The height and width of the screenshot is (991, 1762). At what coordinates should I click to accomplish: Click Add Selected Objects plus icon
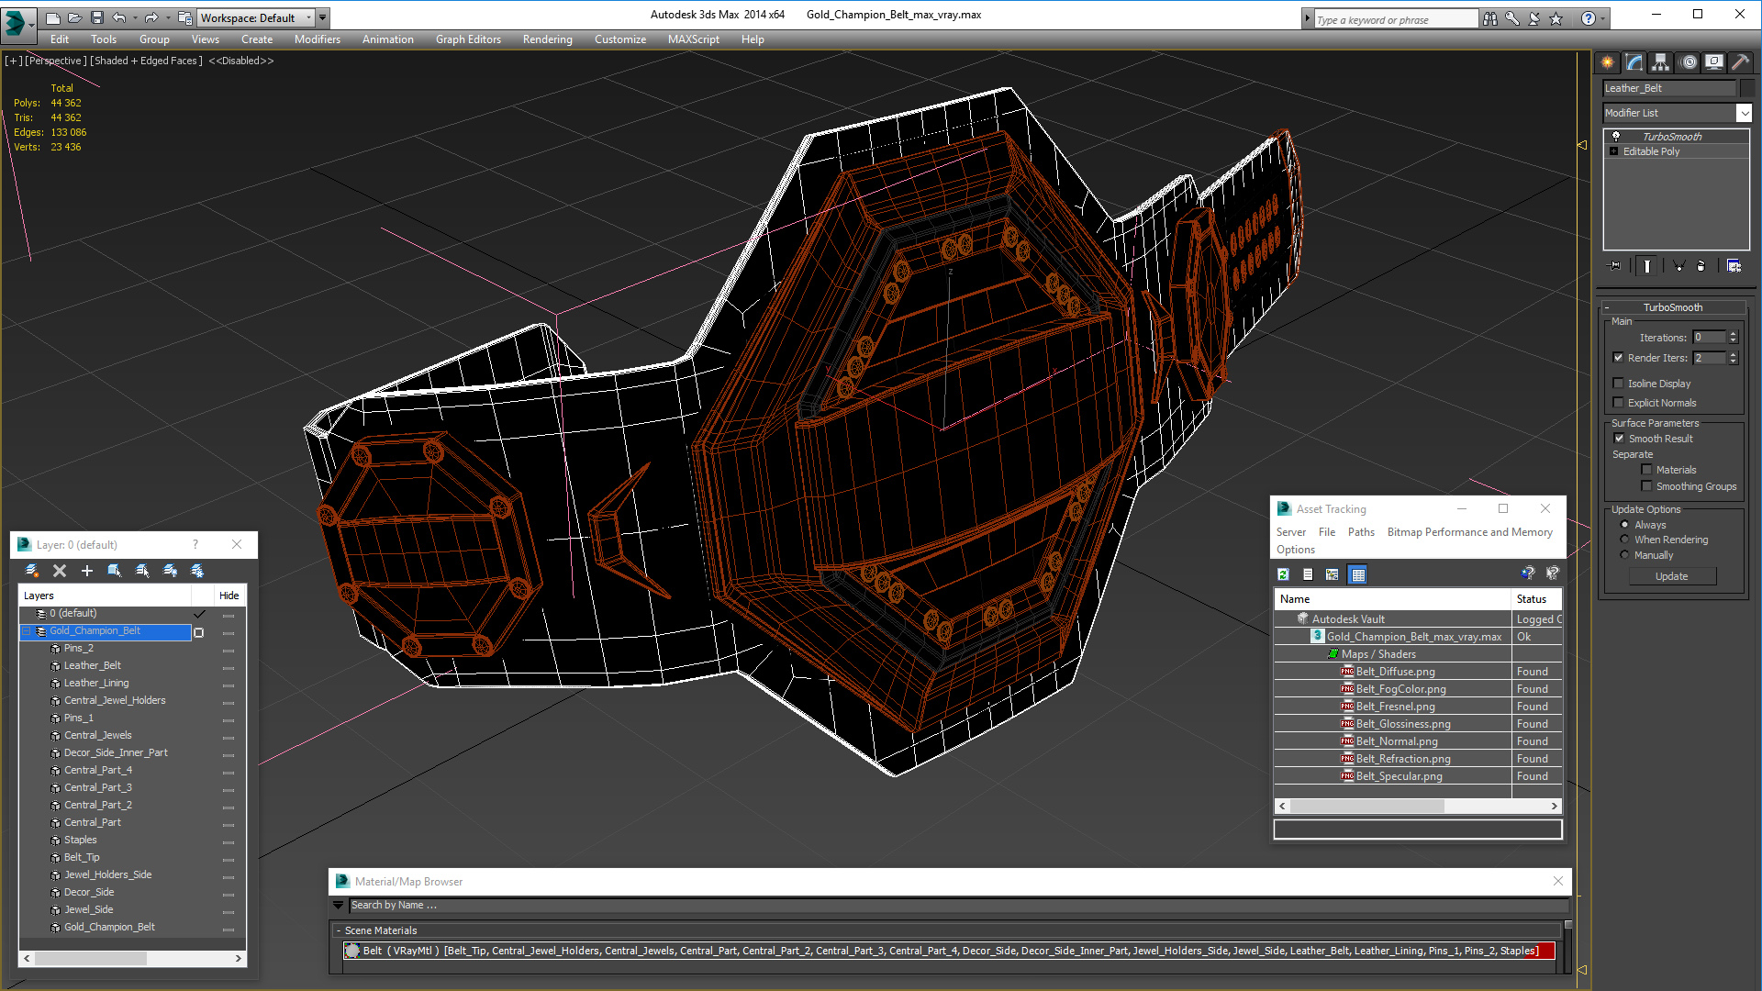[87, 571]
